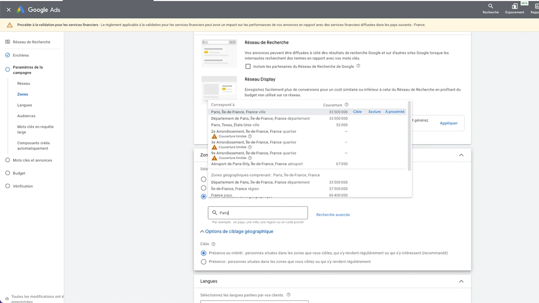
Task: Open Mots clés en requête large subsection
Action: pyautogui.click(x=36, y=129)
